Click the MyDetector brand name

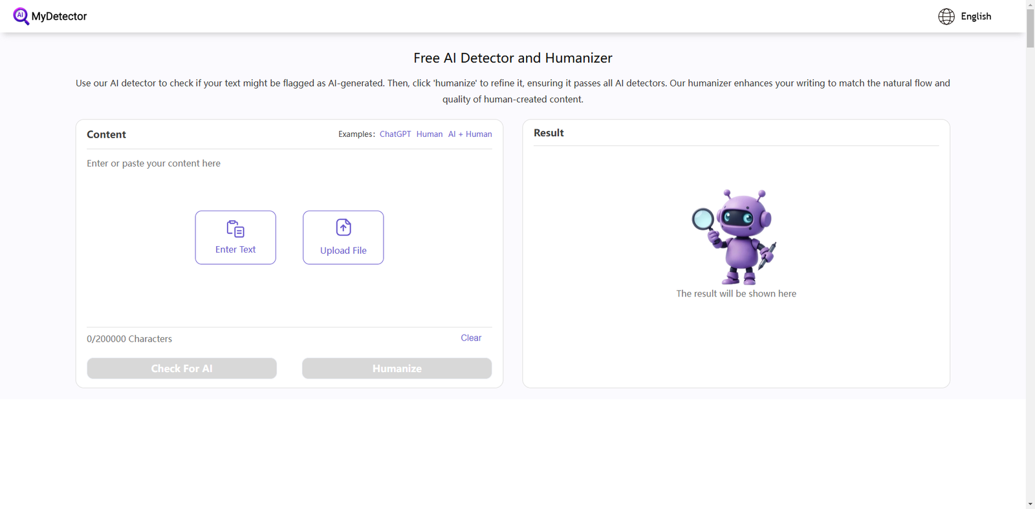point(59,16)
